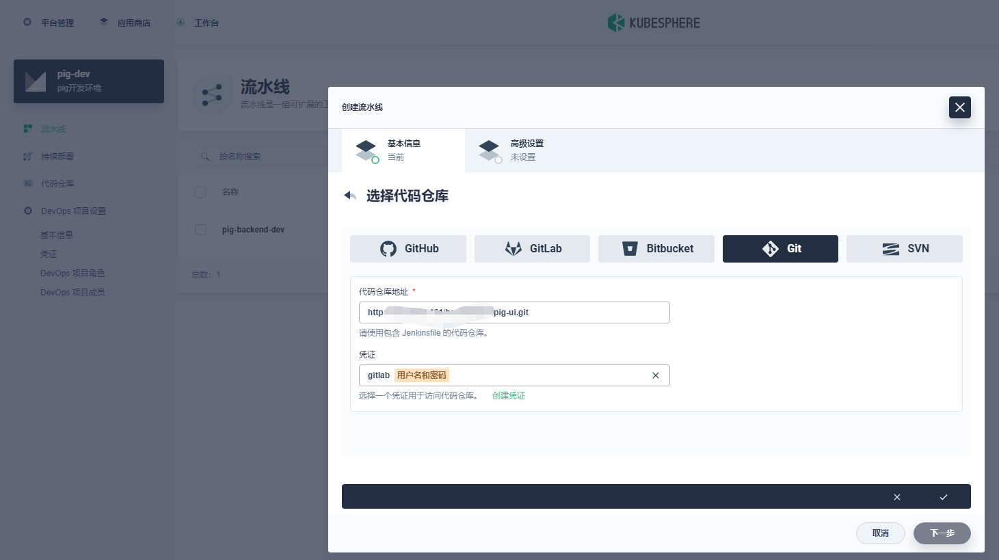Click the 取消 button
Screen dimensions: 999x560
pos(881,533)
